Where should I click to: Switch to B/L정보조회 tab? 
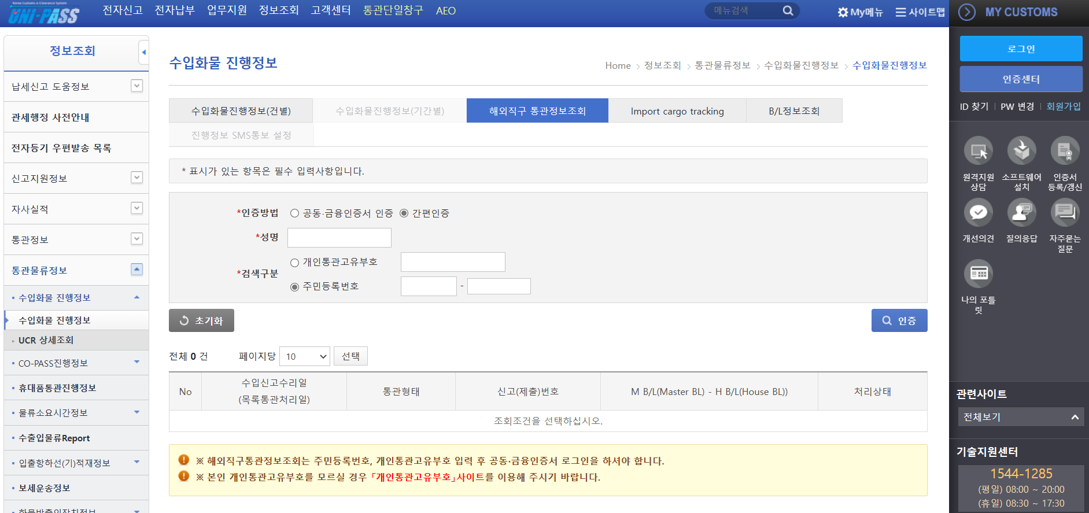pos(794,110)
